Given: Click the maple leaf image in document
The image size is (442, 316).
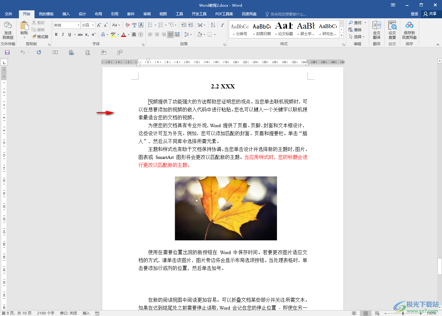Looking at the screenshot, I should [x=226, y=208].
